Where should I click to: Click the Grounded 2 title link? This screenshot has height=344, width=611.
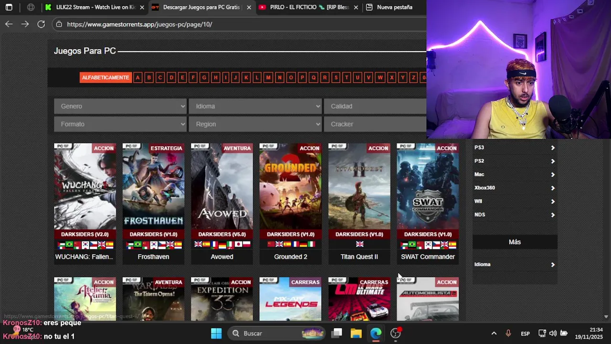pos(291,257)
